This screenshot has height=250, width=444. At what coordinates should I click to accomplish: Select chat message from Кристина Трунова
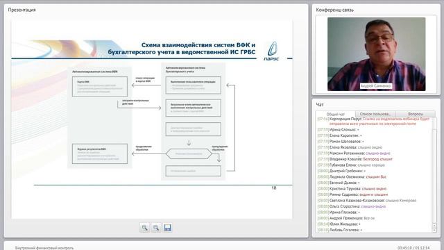coord(352,189)
